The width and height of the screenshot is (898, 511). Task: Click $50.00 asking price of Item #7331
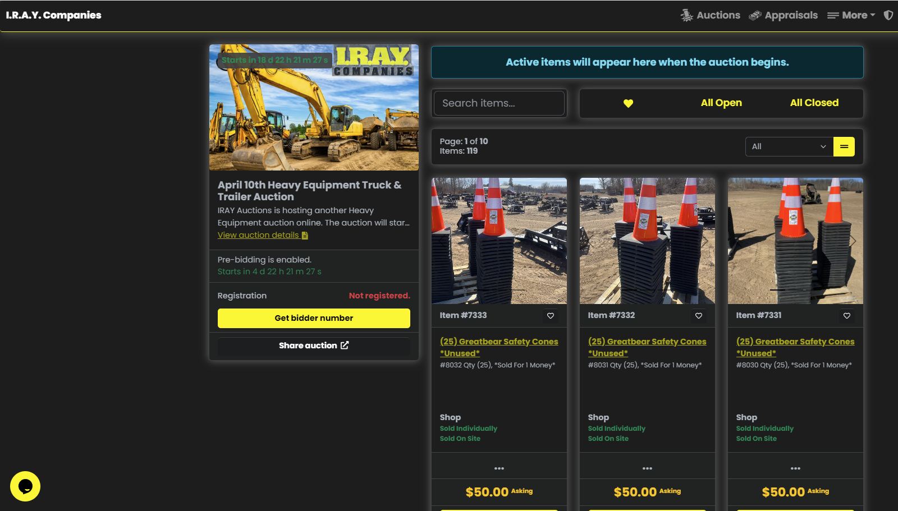[x=784, y=492]
